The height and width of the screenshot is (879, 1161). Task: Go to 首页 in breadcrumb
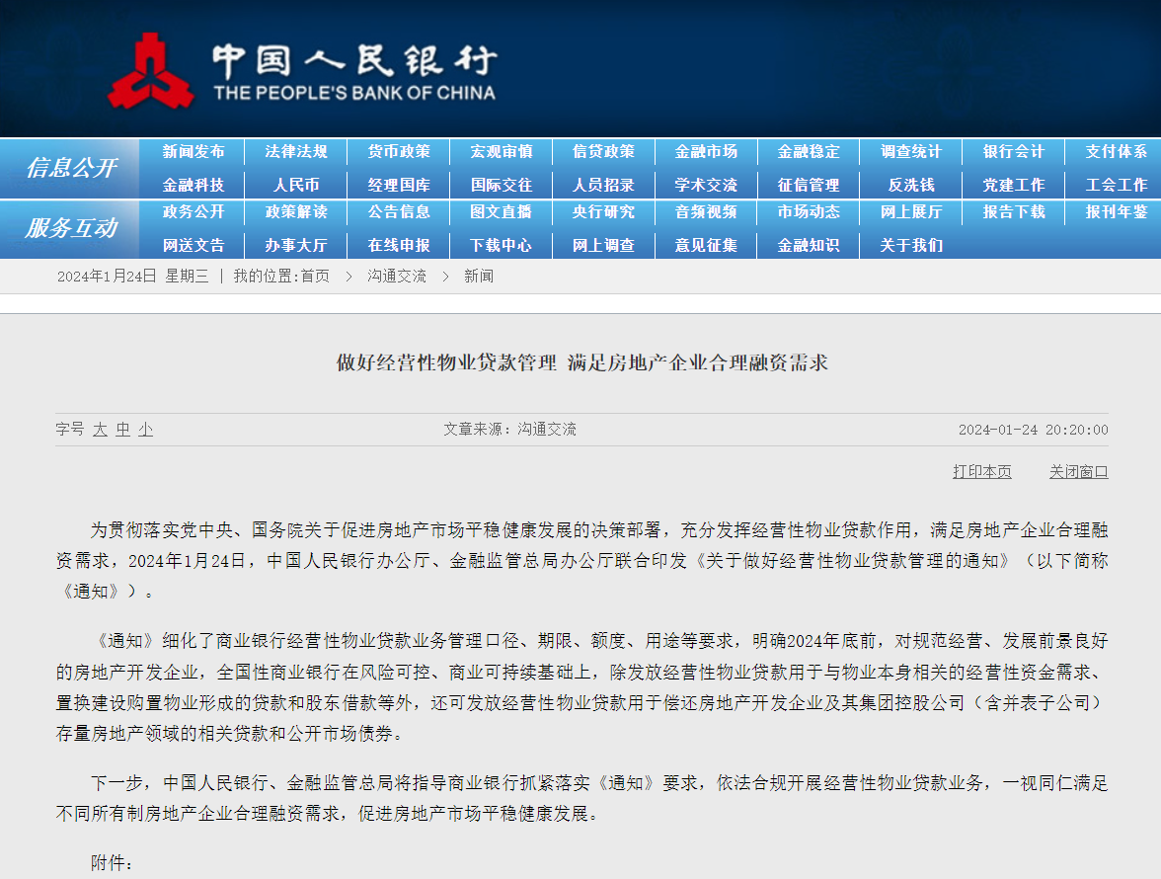point(315,277)
